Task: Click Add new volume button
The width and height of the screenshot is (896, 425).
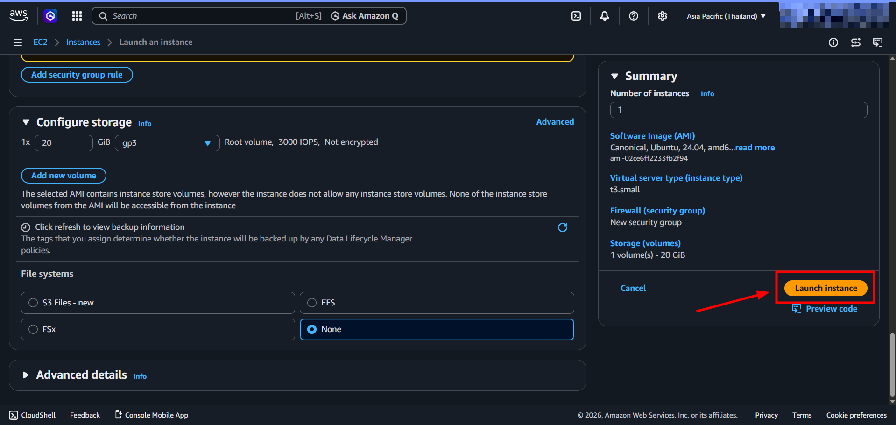Action: (x=63, y=176)
